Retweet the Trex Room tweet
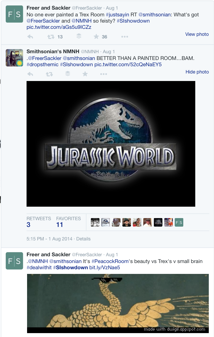Image resolution: width=214 pixels, height=337 pixels. (51, 37)
